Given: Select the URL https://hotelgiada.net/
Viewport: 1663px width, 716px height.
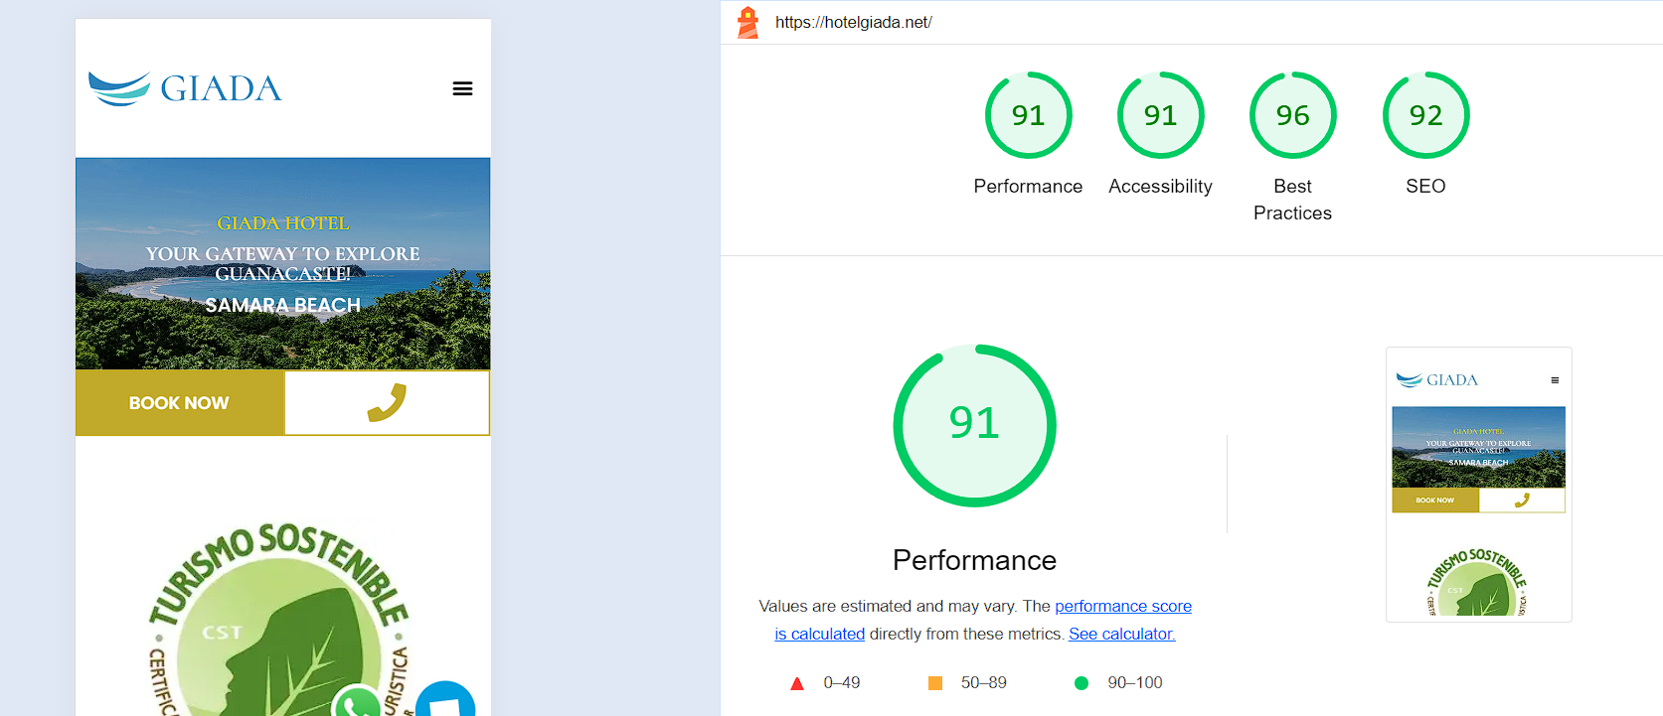Looking at the screenshot, I should click(x=854, y=22).
